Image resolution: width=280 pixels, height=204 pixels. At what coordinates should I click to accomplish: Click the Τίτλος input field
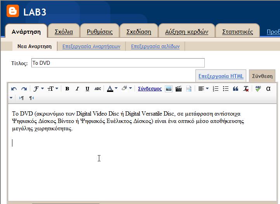(118, 63)
